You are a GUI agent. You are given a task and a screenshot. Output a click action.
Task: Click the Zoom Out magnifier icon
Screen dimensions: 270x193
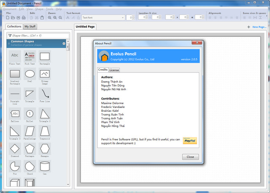tap(60, 17)
